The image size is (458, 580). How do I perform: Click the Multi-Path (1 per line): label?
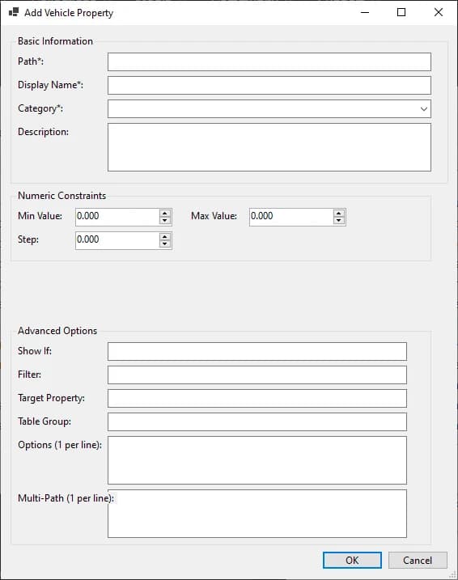(x=66, y=498)
